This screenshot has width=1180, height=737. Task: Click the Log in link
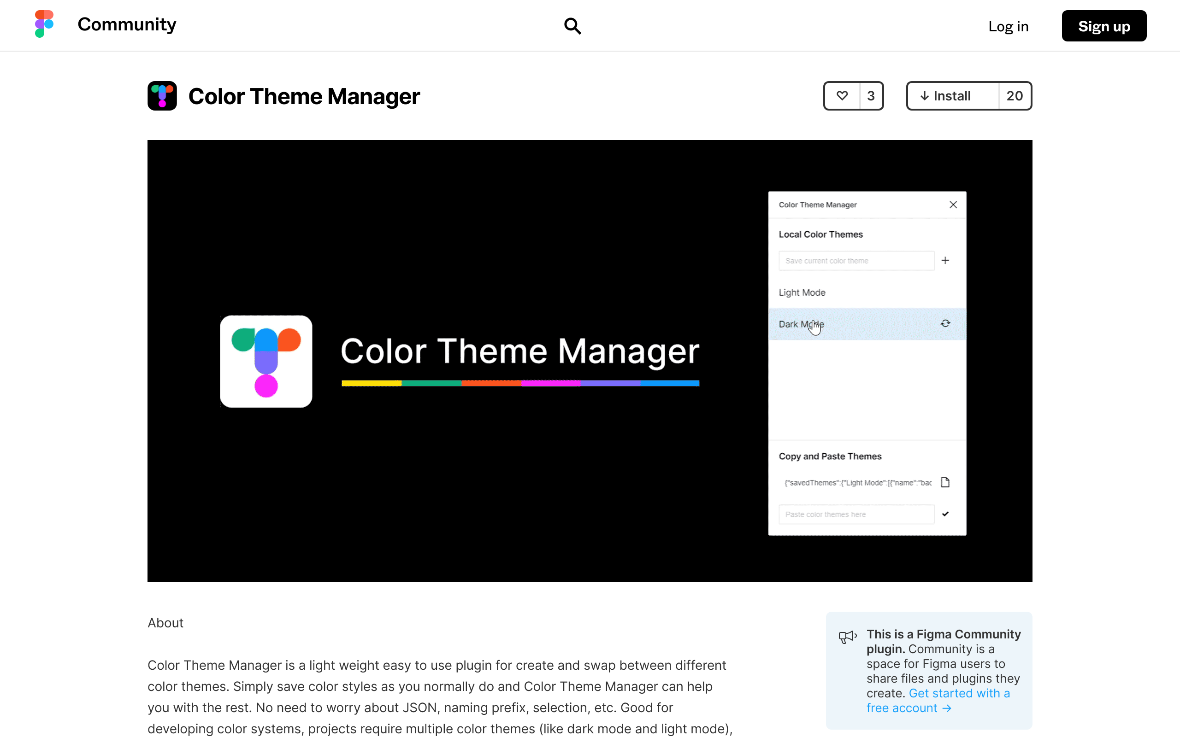coord(1008,26)
